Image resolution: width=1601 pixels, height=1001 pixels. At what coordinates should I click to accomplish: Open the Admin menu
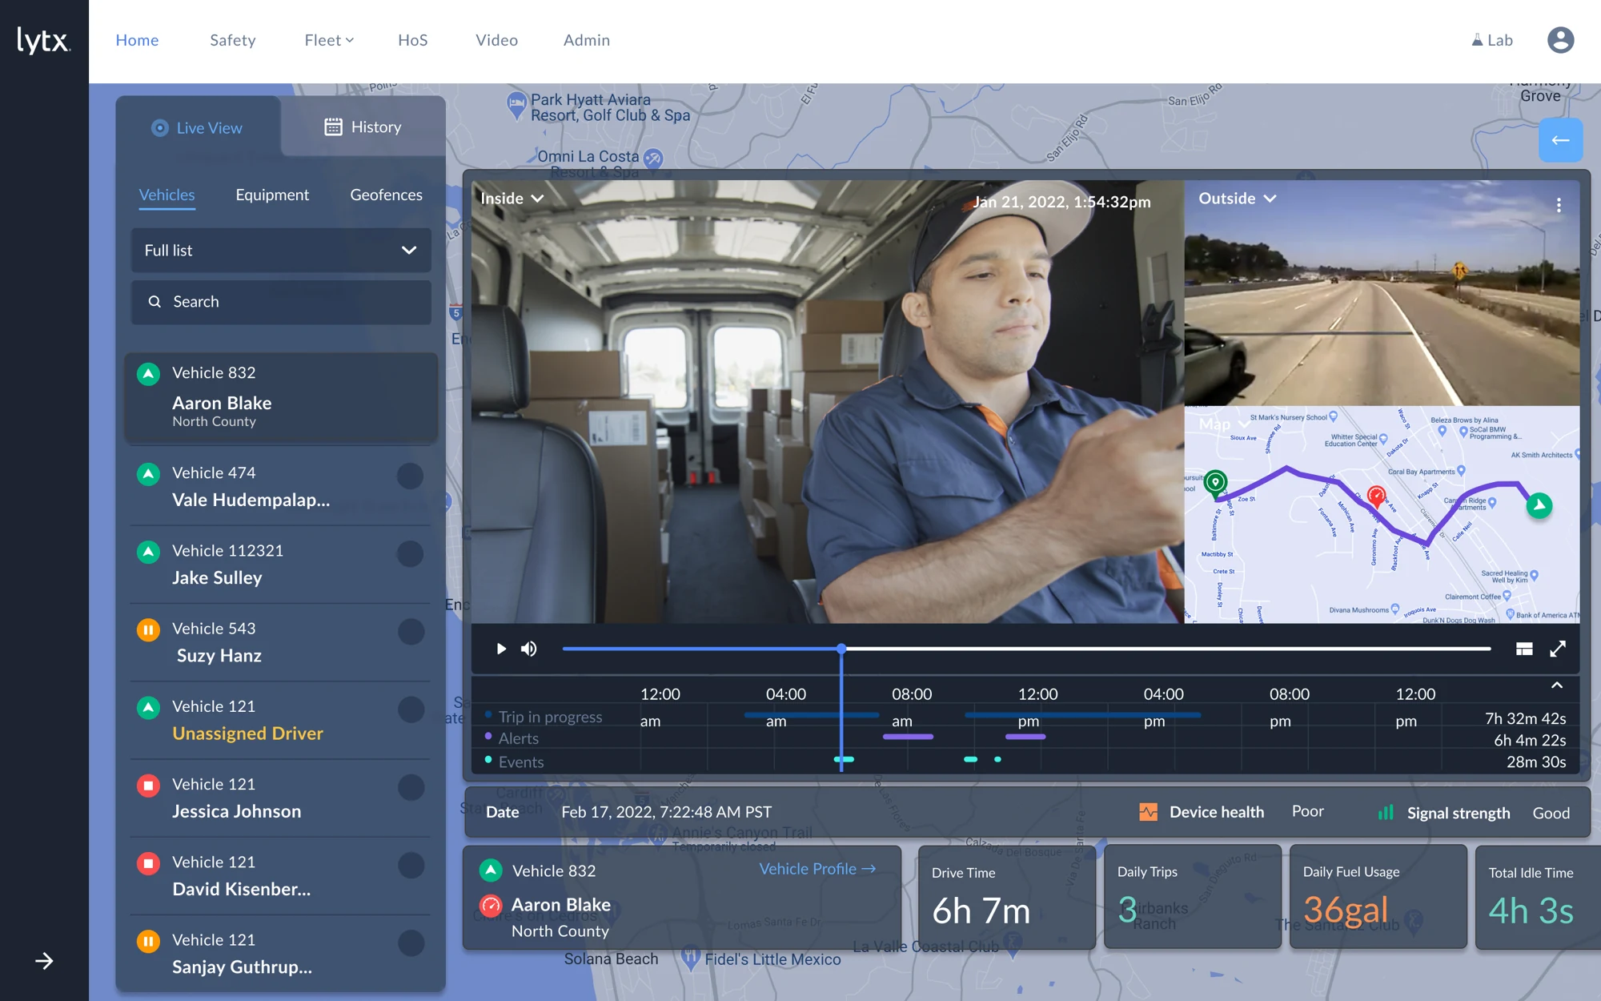pyautogui.click(x=587, y=40)
